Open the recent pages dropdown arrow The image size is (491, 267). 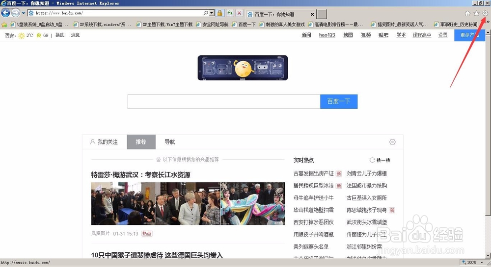click(23, 13)
